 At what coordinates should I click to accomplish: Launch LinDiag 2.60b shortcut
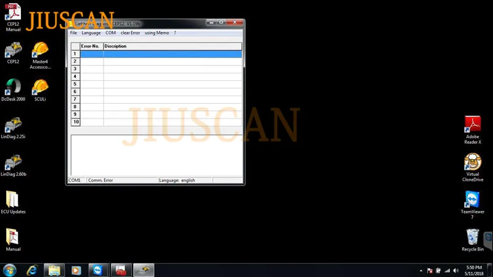pyautogui.click(x=13, y=165)
